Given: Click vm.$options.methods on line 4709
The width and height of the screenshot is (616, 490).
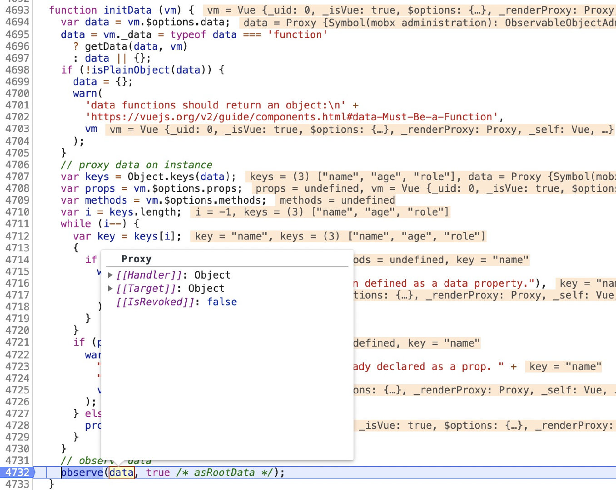Looking at the screenshot, I should (203, 200).
